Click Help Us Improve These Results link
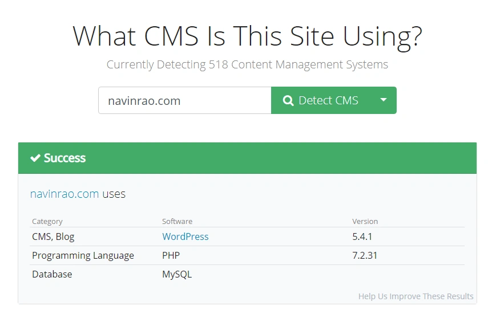Viewport: 488px width, 318px height. [416, 296]
